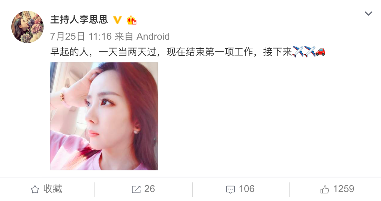Click the 收藏 label to bookmark post

click(53, 189)
